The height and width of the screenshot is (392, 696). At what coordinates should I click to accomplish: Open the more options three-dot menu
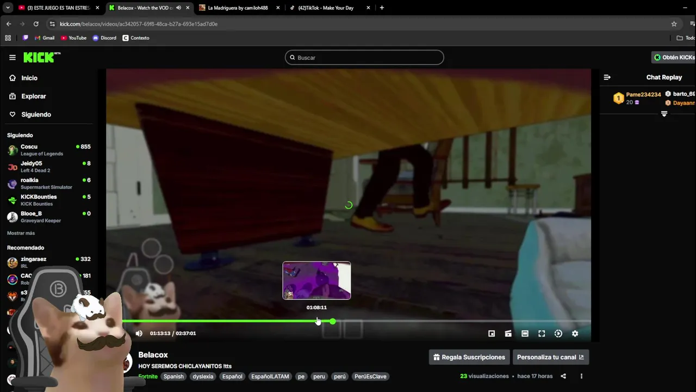coord(581,376)
